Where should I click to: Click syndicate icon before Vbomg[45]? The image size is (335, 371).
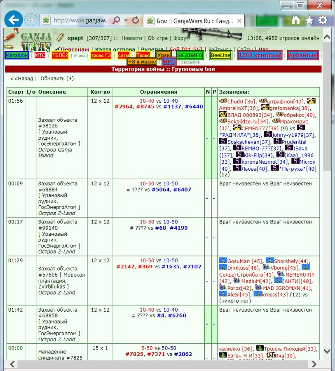(266, 267)
